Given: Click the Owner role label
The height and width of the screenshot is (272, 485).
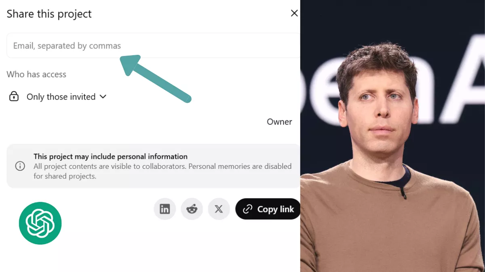Looking at the screenshot, I should pos(279,122).
